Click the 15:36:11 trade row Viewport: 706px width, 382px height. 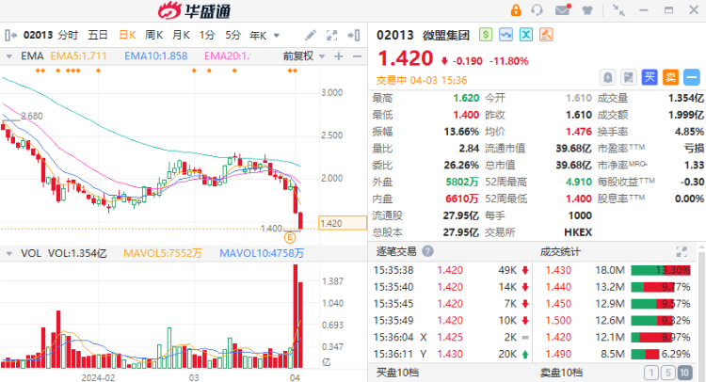(451, 354)
